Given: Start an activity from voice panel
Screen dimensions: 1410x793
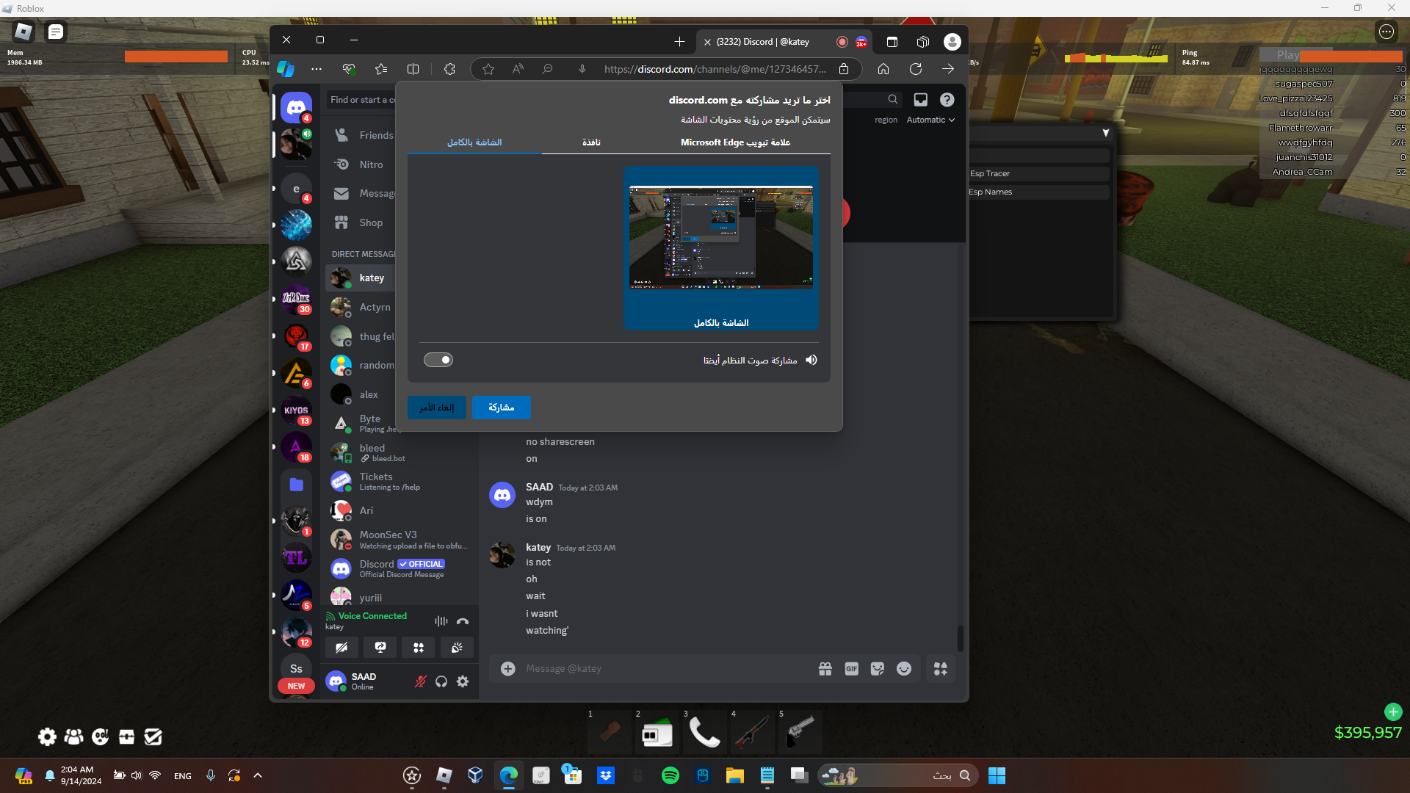Looking at the screenshot, I should coord(419,648).
